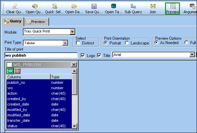197x133 pixels.
Task: Select the created_date column row
Action: tap(39, 104)
